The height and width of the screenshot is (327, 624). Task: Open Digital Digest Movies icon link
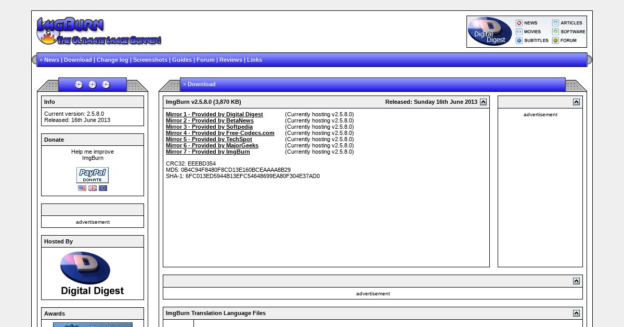point(528,32)
